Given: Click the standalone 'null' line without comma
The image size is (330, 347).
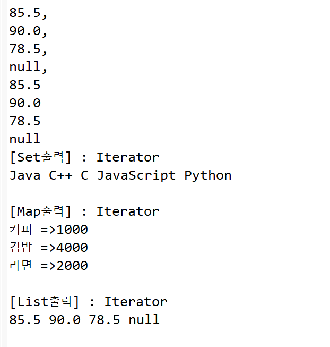Looking at the screenshot, I should 25,139.
